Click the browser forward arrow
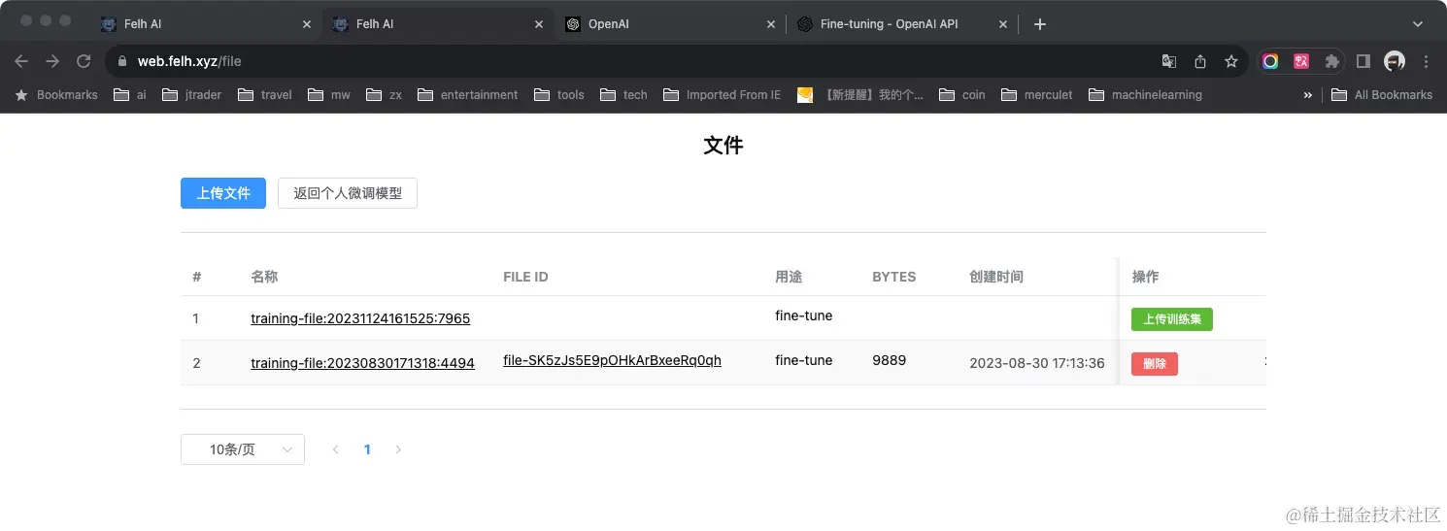 (x=52, y=61)
